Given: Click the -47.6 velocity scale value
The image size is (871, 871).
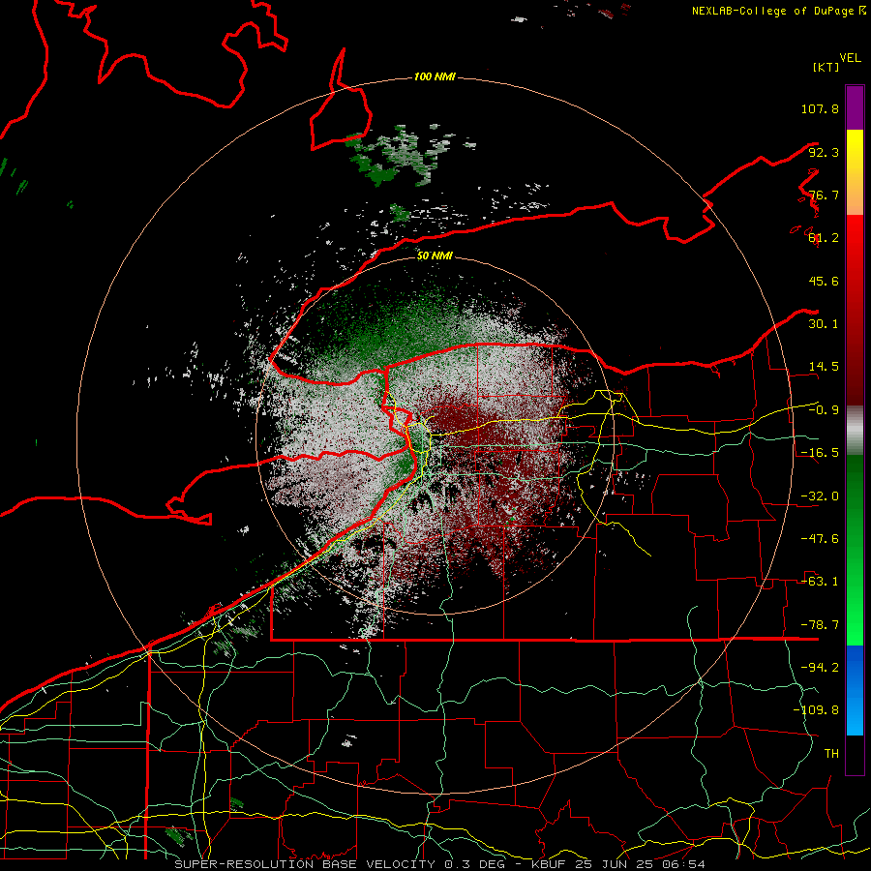Looking at the screenshot, I should (820, 539).
